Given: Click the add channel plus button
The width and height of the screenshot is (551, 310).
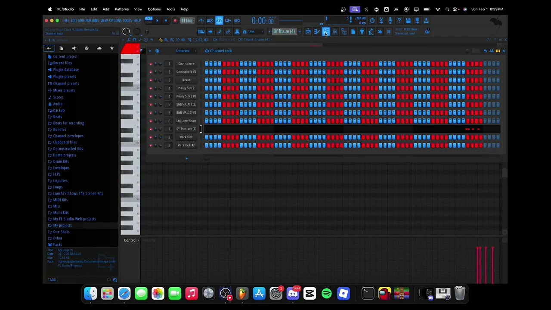Looking at the screenshot, I should click(x=186, y=159).
